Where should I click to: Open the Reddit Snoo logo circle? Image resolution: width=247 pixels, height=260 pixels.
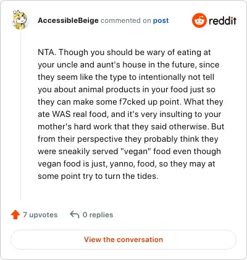tap(199, 20)
